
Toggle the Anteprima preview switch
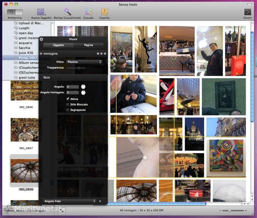pos(14,12)
